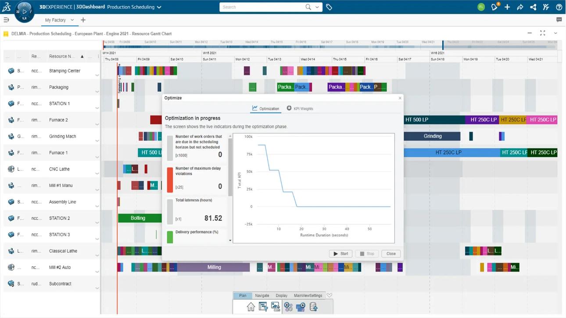Click the red maximum delay violations indicator
This screenshot has height=318, width=566.
[x=170, y=179]
